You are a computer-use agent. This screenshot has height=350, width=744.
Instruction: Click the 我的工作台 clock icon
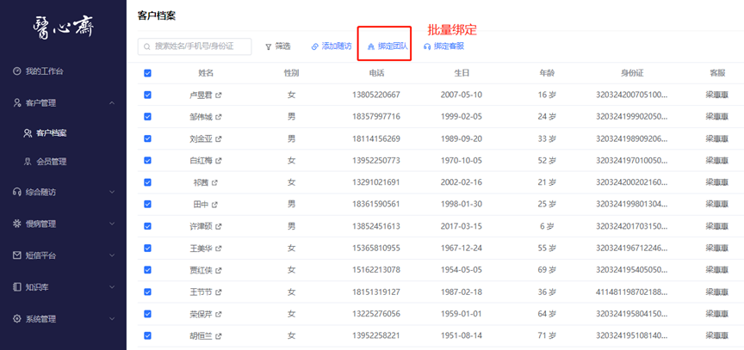click(17, 71)
